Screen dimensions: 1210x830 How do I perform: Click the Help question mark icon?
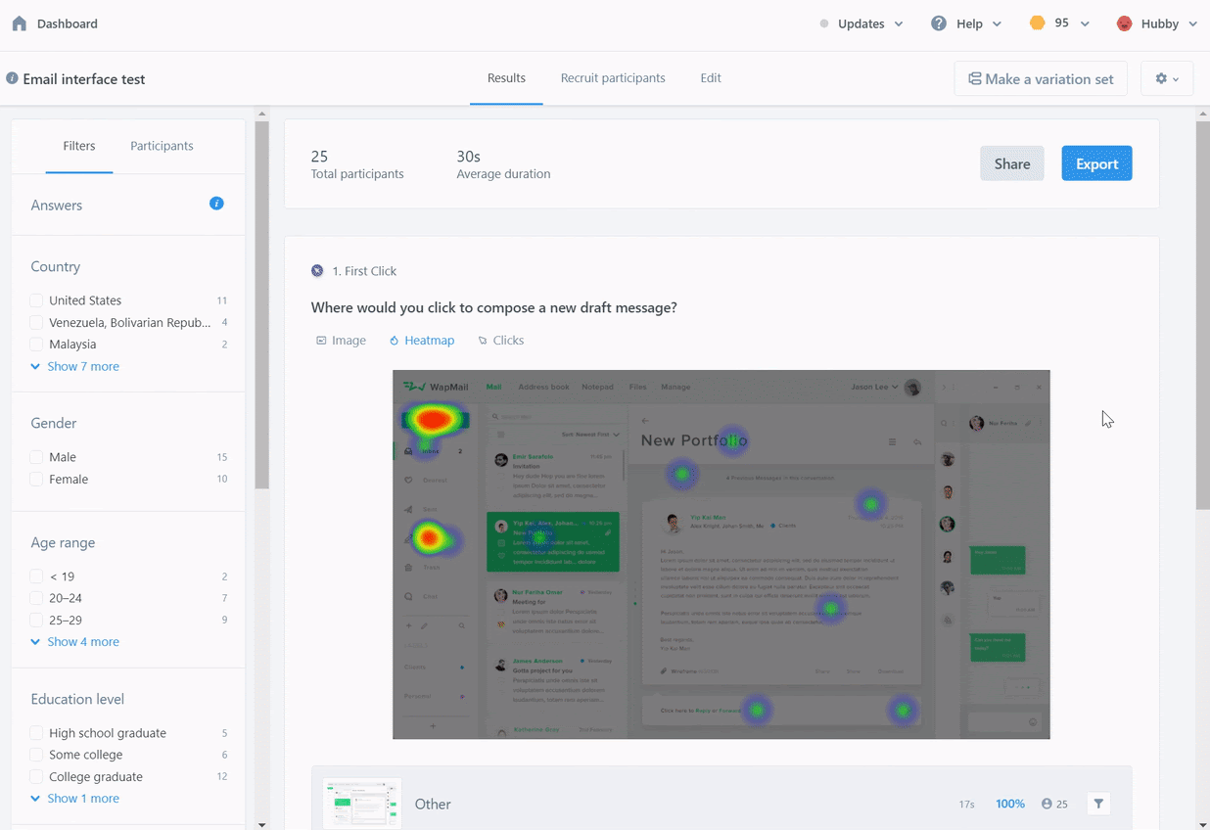pyautogui.click(x=939, y=23)
